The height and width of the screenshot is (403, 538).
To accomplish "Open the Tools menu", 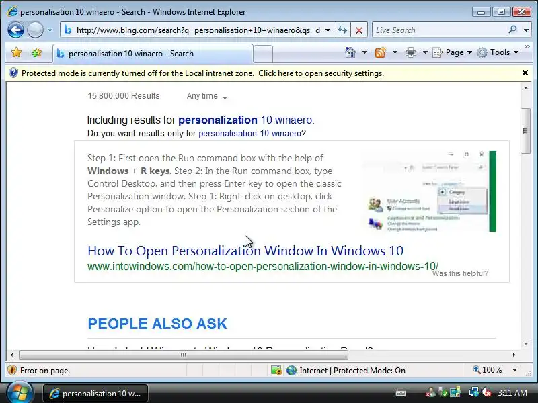I will pos(498,52).
